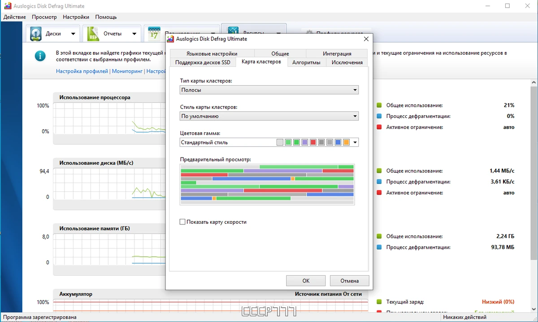Close the settings dialog with X
The image size is (538, 322).
click(x=366, y=39)
